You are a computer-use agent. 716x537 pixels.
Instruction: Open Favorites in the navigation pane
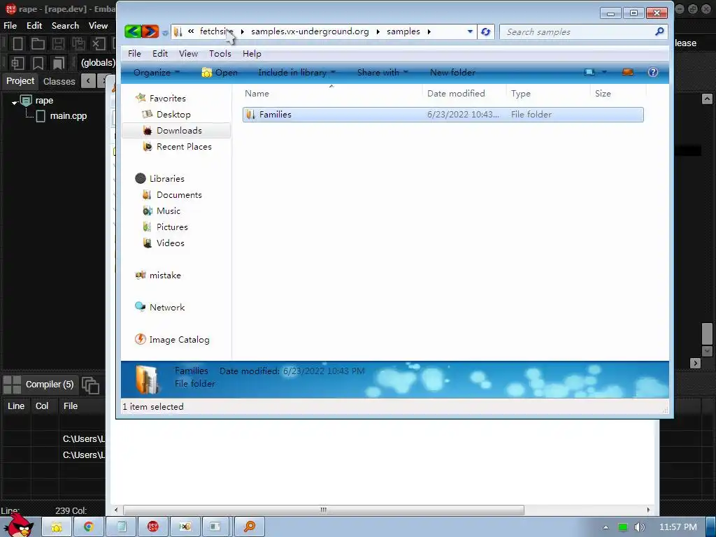point(168,98)
